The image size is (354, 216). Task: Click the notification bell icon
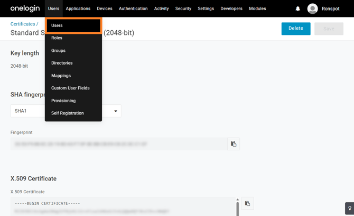(x=297, y=8)
